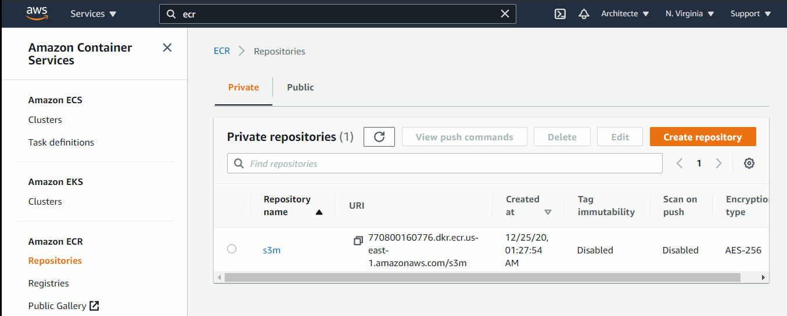Open the N. Virginia region dropdown

pyautogui.click(x=690, y=14)
